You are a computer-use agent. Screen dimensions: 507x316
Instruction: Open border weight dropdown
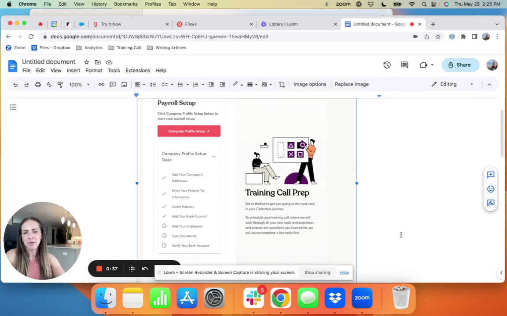click(x=252, y=84)
